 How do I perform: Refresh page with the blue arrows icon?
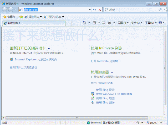(94, 10)
